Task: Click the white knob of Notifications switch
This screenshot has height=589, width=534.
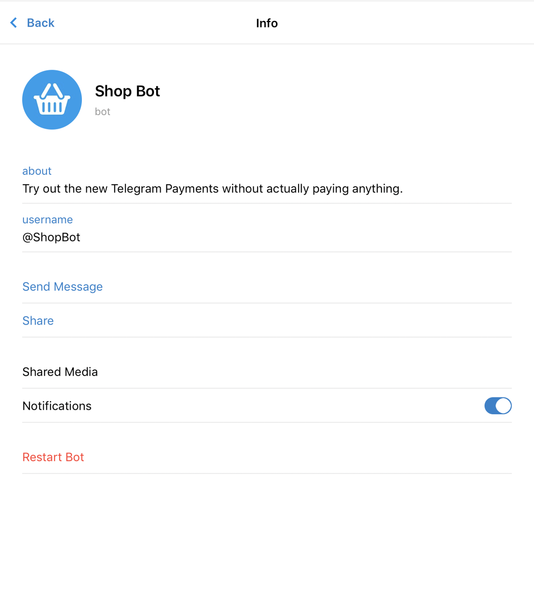Action: coord(503,405)
